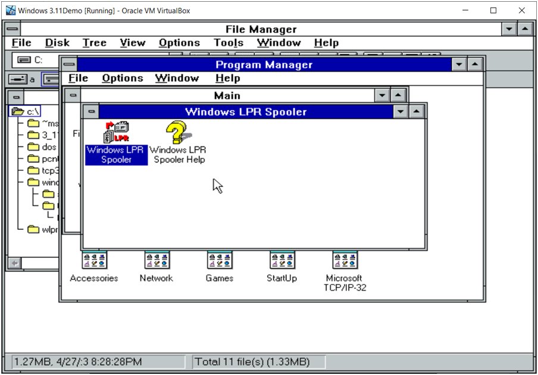This screenshot has width=538, height=375.
Task: Open the VirtualBox window app icon menu
Action: tap(11, 10)
